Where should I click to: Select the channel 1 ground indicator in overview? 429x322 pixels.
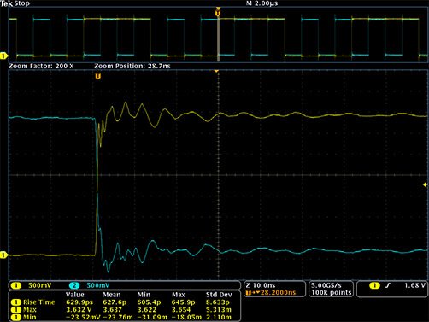click(x=3, y=56)
